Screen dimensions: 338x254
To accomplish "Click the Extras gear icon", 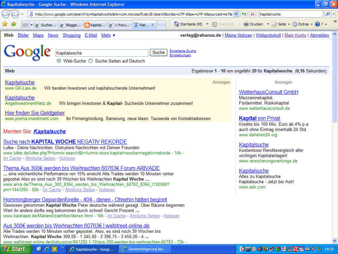I will [295, 24].
